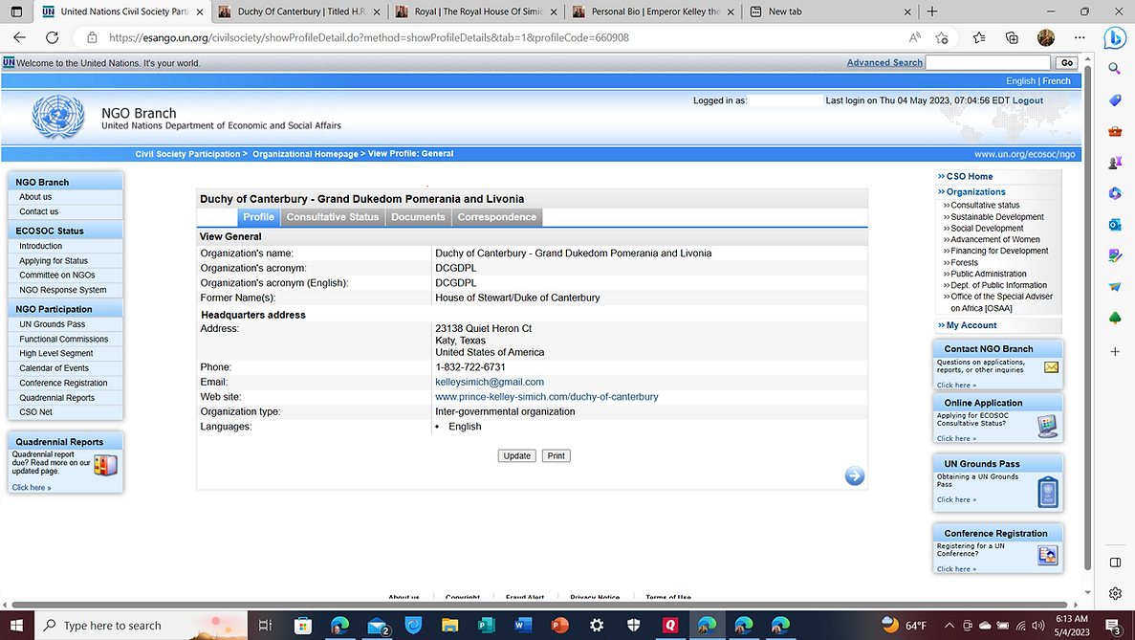Viewport: 1135px width, 640px height.
Task: Click the browser profile avatar
Action: pos(1045,37)
